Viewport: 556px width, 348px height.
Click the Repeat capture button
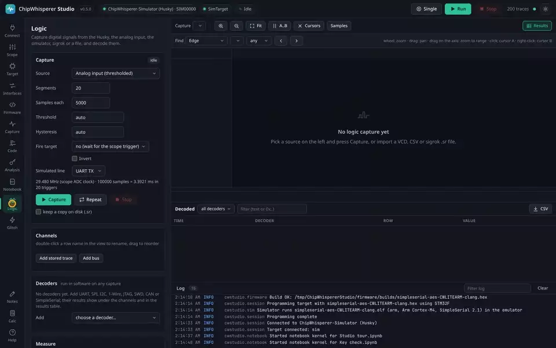tap(90, 200)
